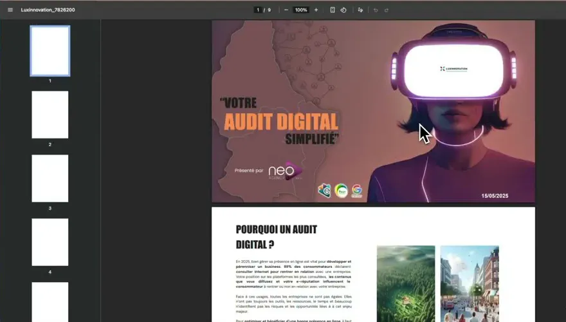This screenshot has width=566, height=322.
Task: Click the 'AUDIT DIGITAL' orange heading
Action: tap(281, 122)
